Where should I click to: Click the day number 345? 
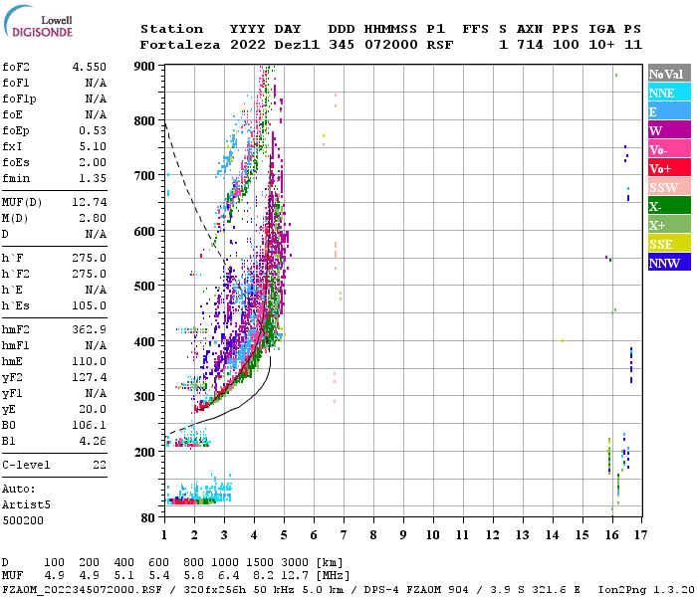pyautogui.click(x=342, y=45)
